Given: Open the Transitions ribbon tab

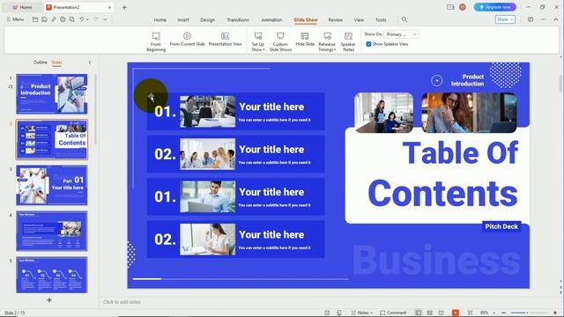Looking at the screenshot, I should tap(238, 19).
